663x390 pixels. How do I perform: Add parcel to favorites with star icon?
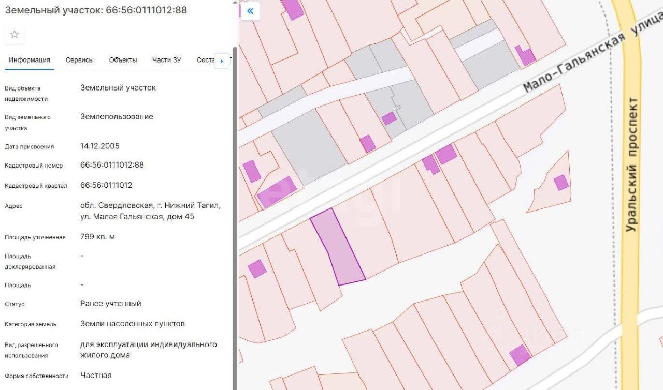pos(15,35)
